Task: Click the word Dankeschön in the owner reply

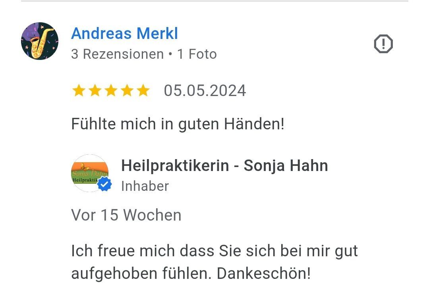Action: (x=264, y=273)
